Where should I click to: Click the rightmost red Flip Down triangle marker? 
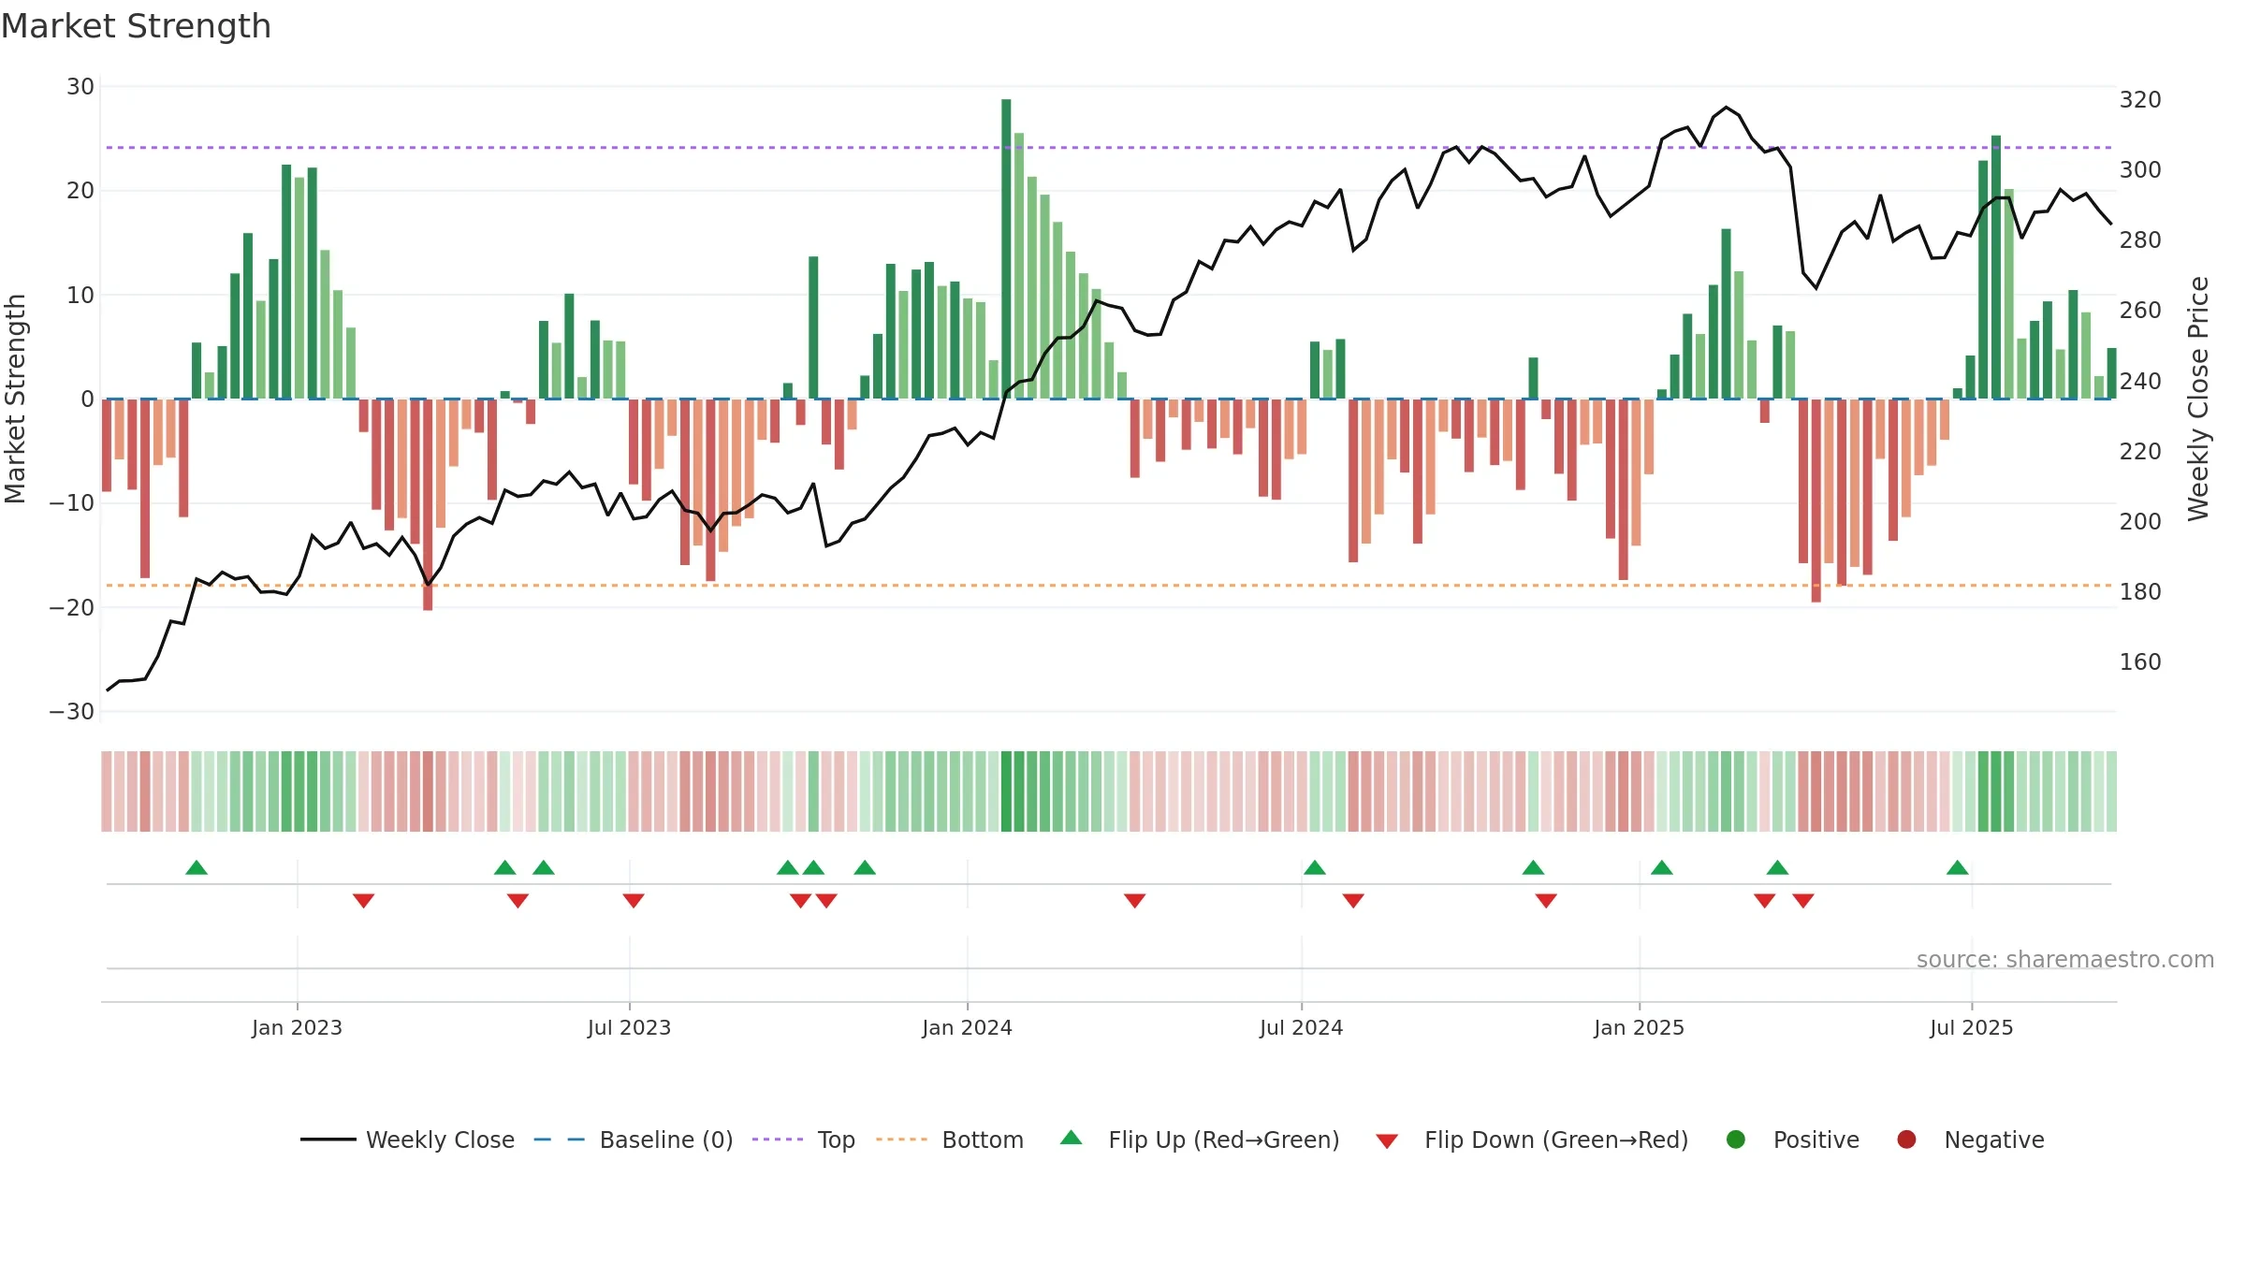pos(1803,901)
